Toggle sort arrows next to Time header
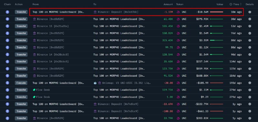 (x=241, y=4)
